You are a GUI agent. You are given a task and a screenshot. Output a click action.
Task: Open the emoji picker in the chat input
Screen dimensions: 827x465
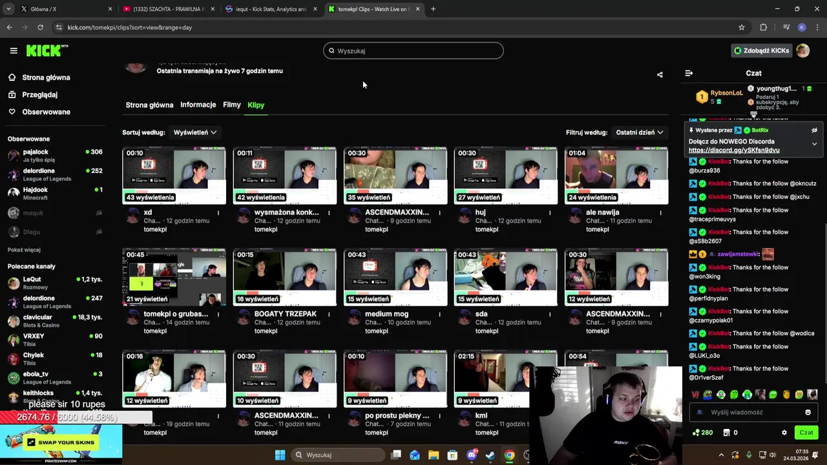[x=808, y=412]
